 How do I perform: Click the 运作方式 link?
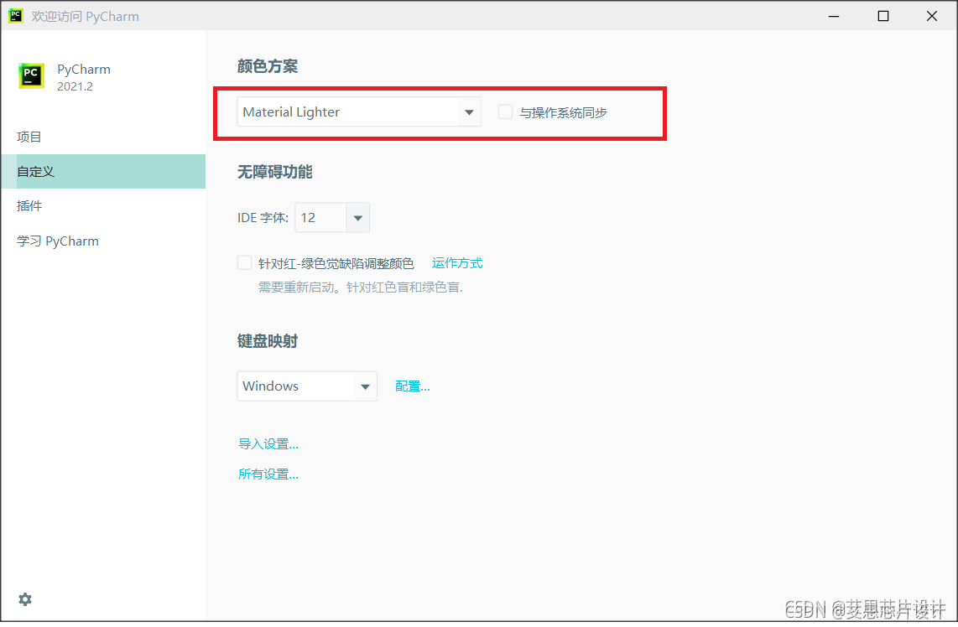click(457, 264)
